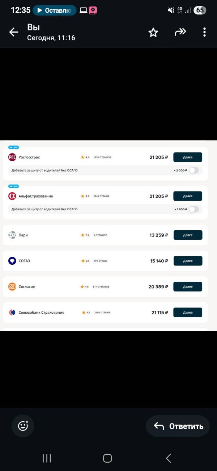217x471 pixels.
Task: Open the emoji reaction picker
Action: pos(23,426)
